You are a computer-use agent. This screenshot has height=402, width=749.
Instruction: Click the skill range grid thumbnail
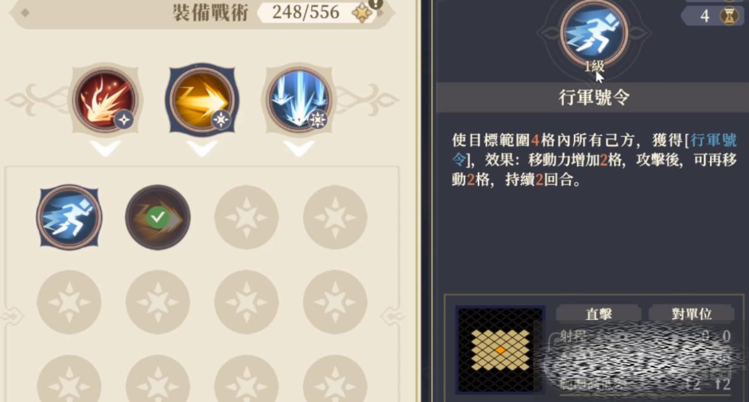500,349
